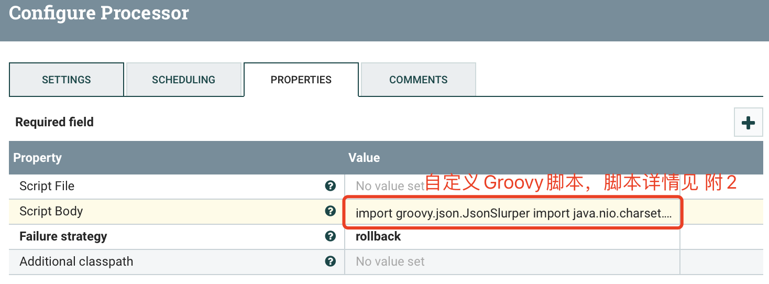
Task: Select the Failure strategy property name
Action: tap(63, 236)
